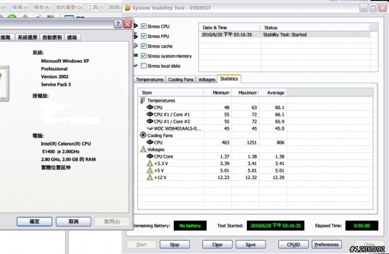This screenshot has width=389, height=254.
Task: Save the stability test results
Action: (250, 244)
